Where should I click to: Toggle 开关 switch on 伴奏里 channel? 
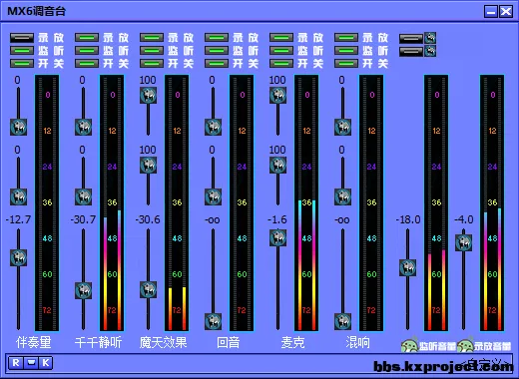click(22, 63)
